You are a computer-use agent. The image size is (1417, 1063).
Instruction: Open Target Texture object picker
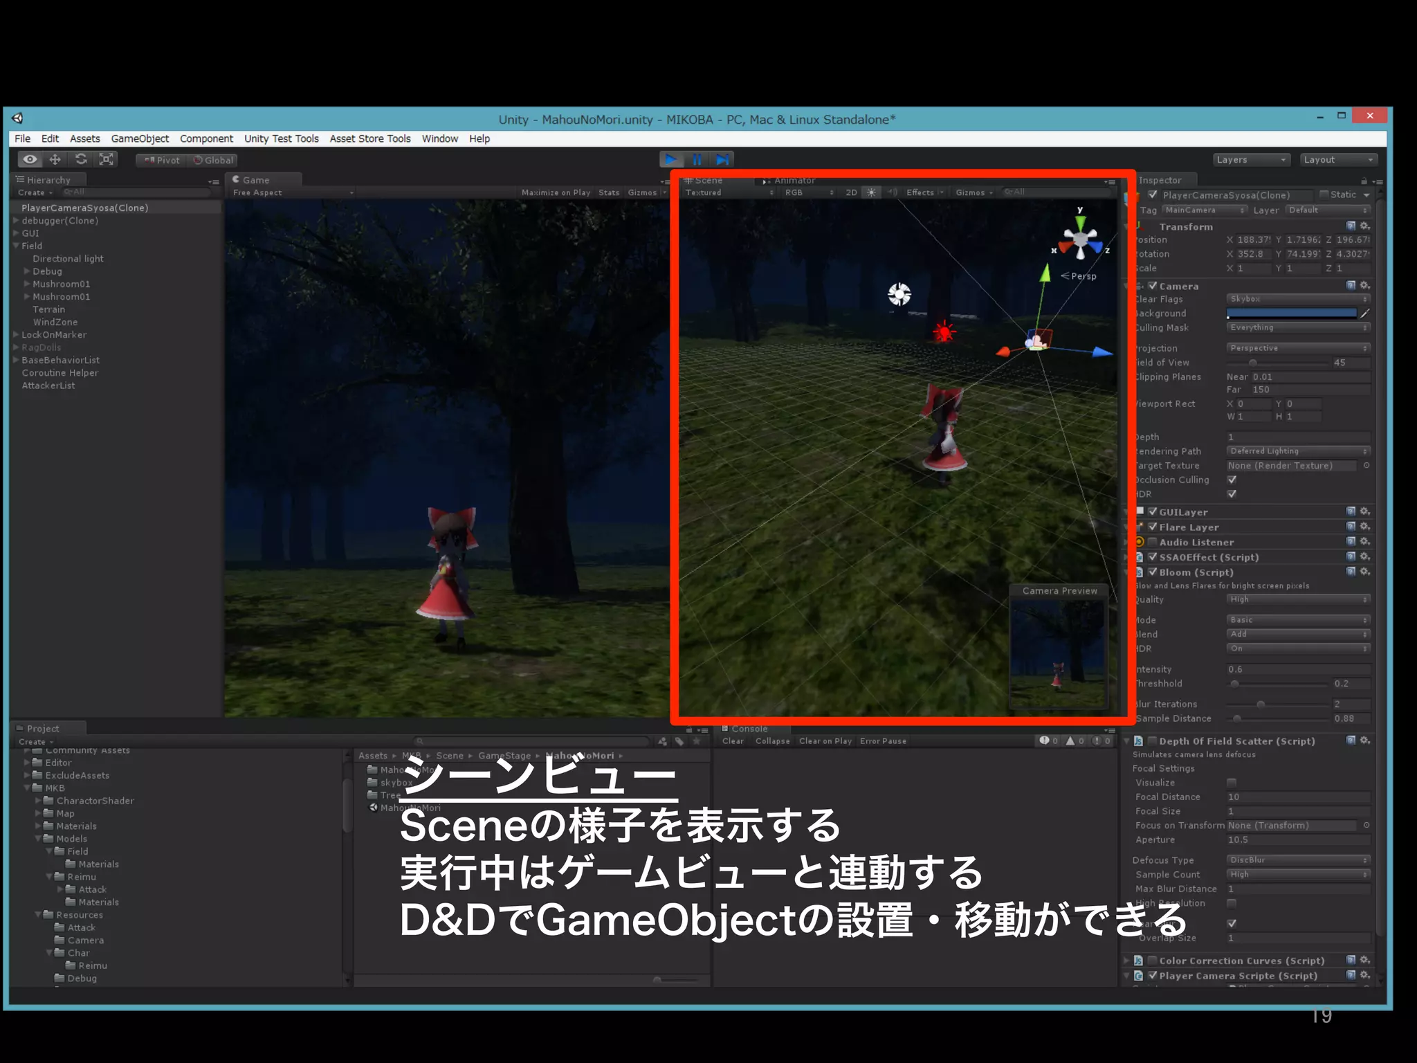(x=1366, y=466)
